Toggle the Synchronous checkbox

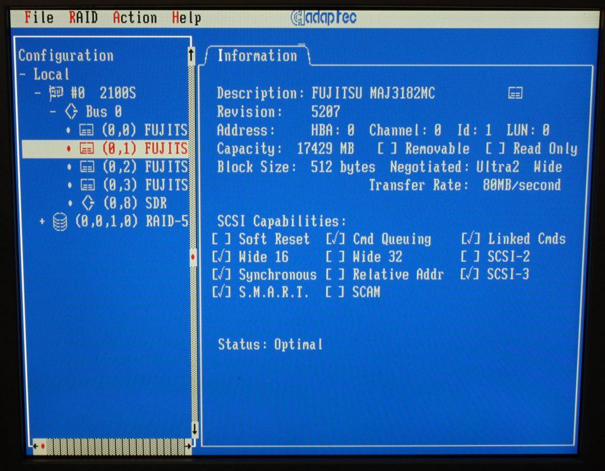[222, 274]
